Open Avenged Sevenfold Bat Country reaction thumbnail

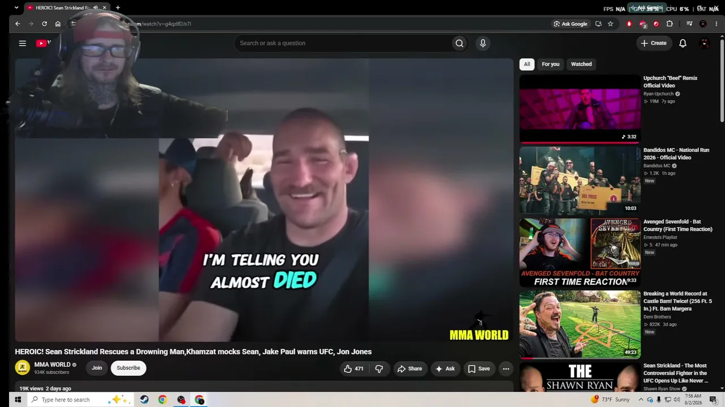[580, 253]
